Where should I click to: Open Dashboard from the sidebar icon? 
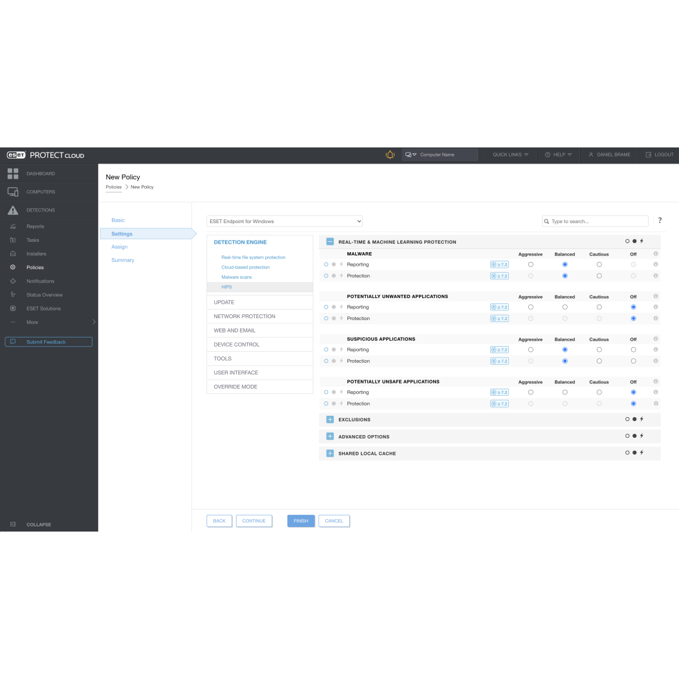13,173
